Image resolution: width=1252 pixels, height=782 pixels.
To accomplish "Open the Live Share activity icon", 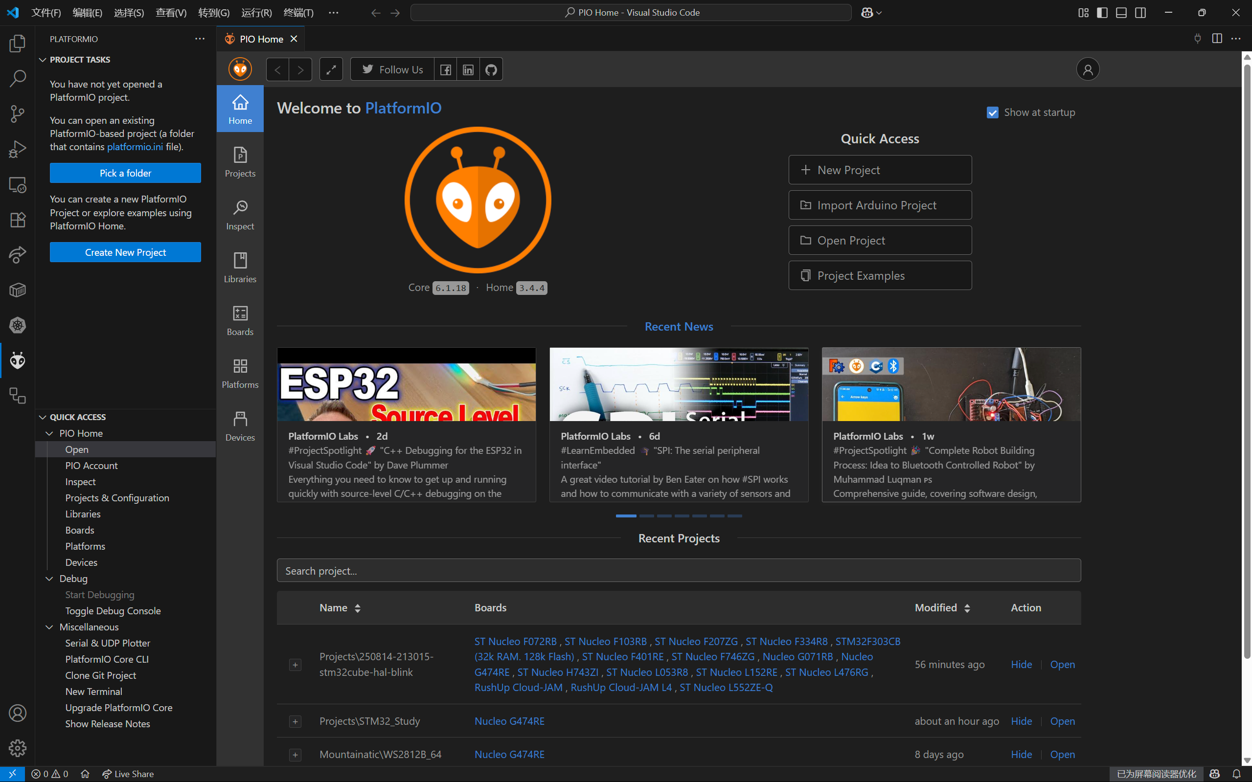I will (18, 255).
